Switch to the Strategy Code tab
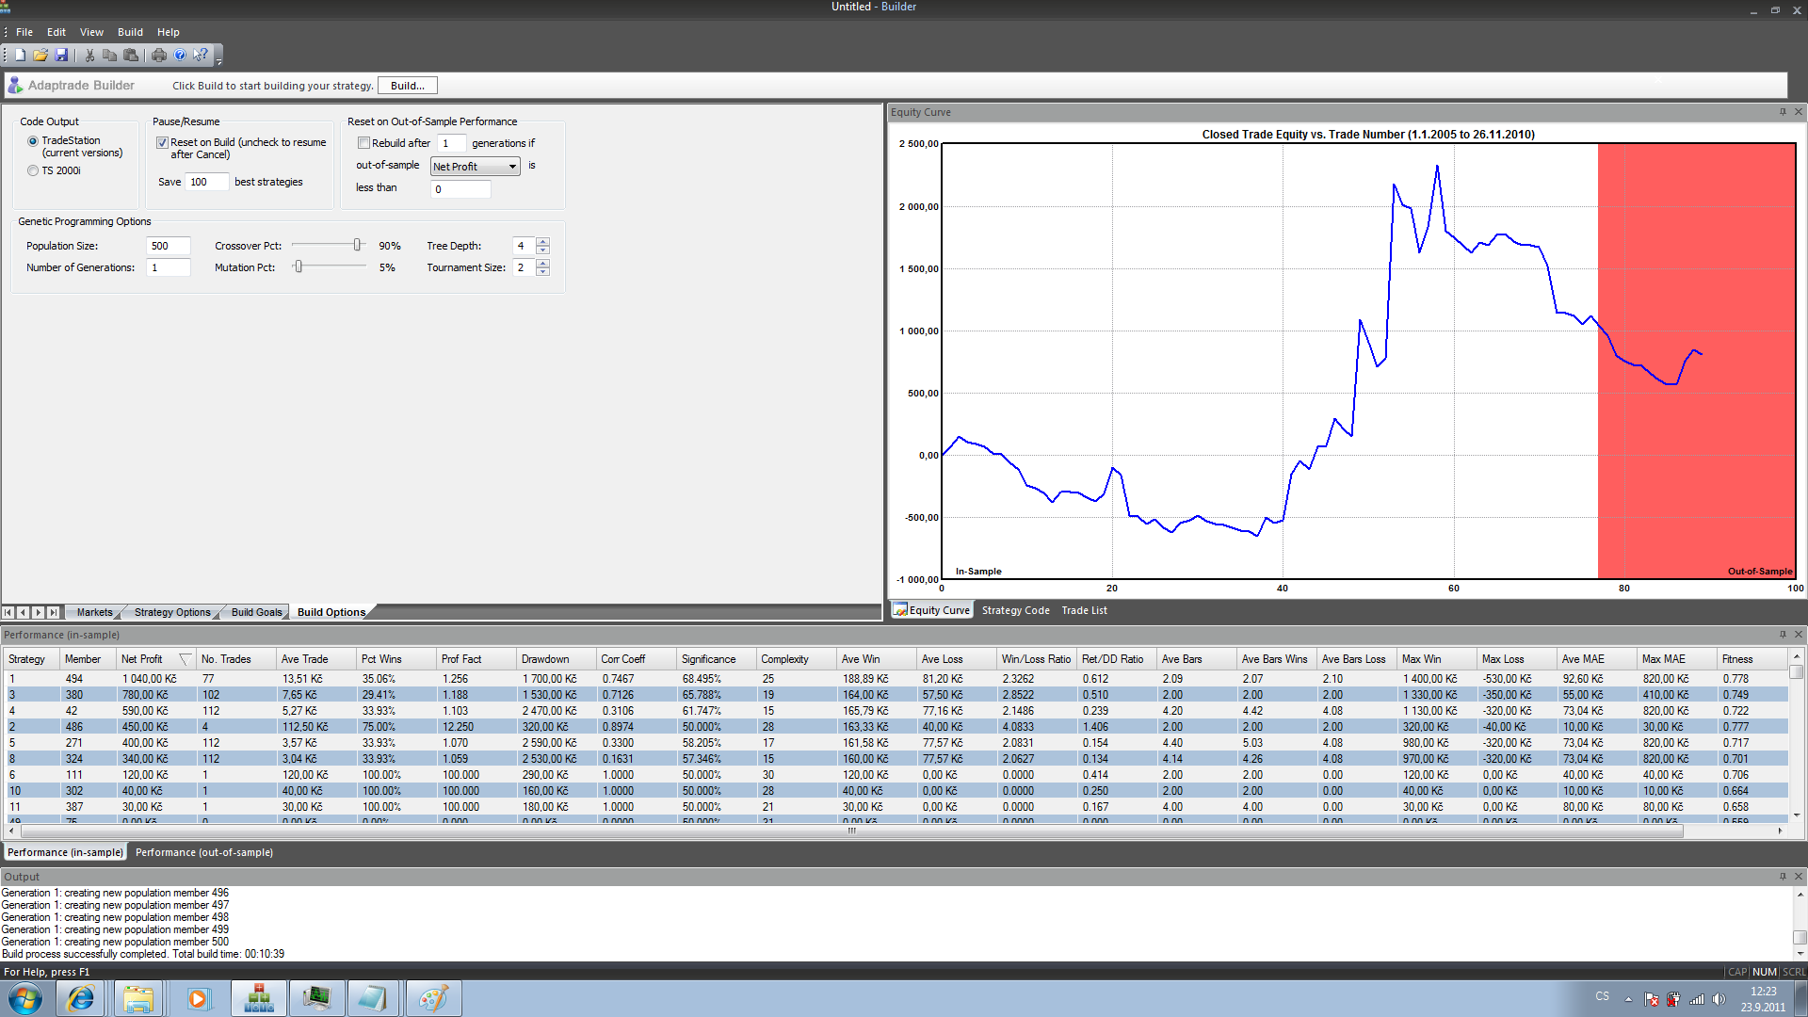The height and width of the screenshot is (1017, 1808). tap(1015, 610)
